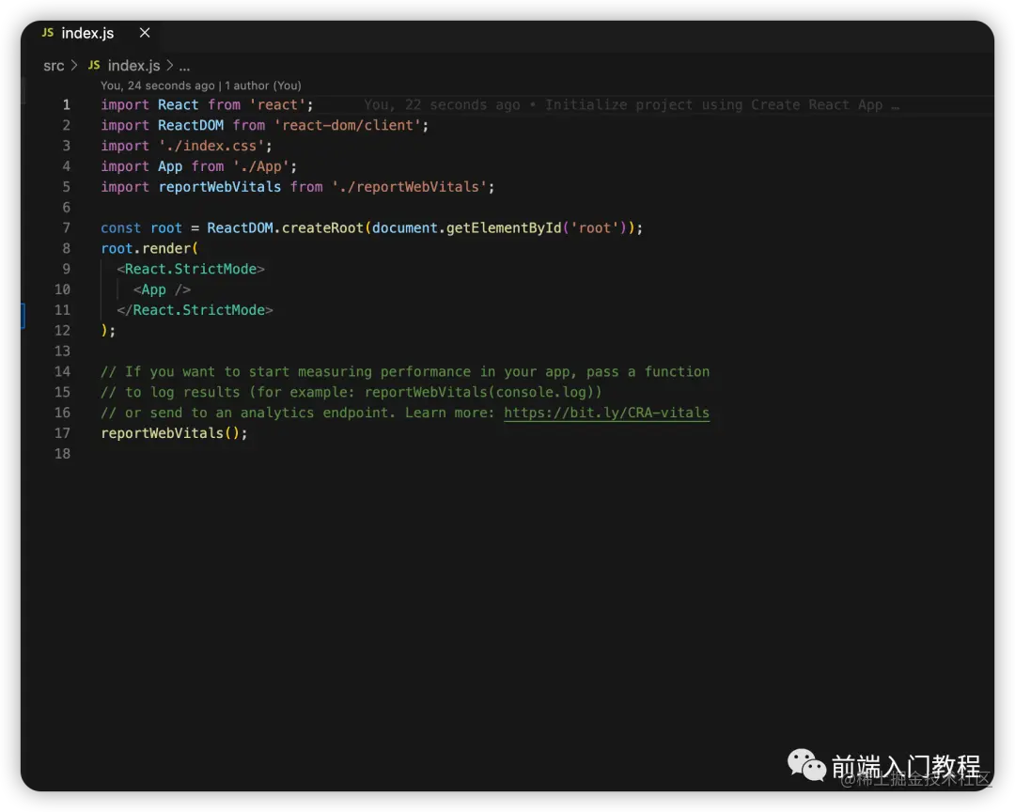Viewport: 1015px width, 812px height.
Task: Click the 'react' string on line 1
Action: [x=277, y=105]
